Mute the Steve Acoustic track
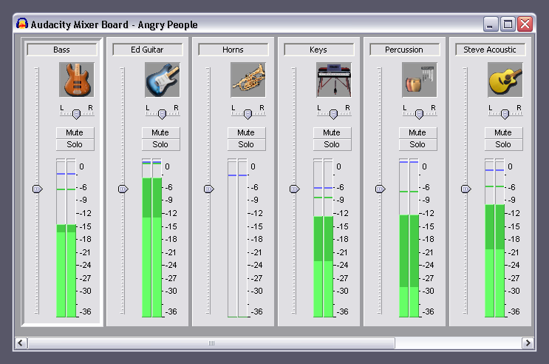 [x=503, y=132]
